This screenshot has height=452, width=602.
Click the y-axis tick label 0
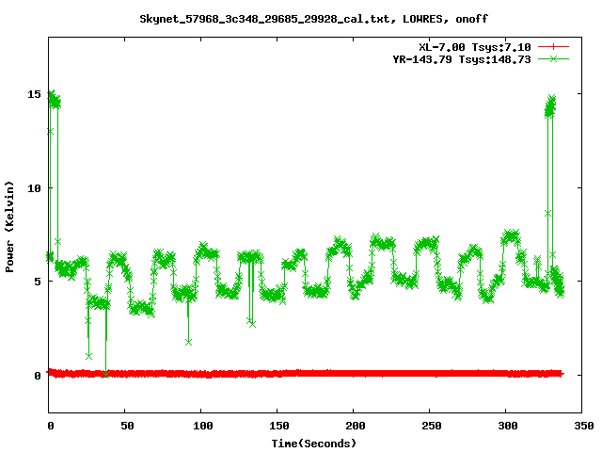tap(38, 376)
